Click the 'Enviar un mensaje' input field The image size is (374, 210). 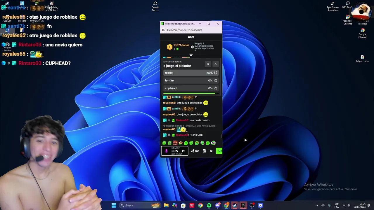click(175, 151)
